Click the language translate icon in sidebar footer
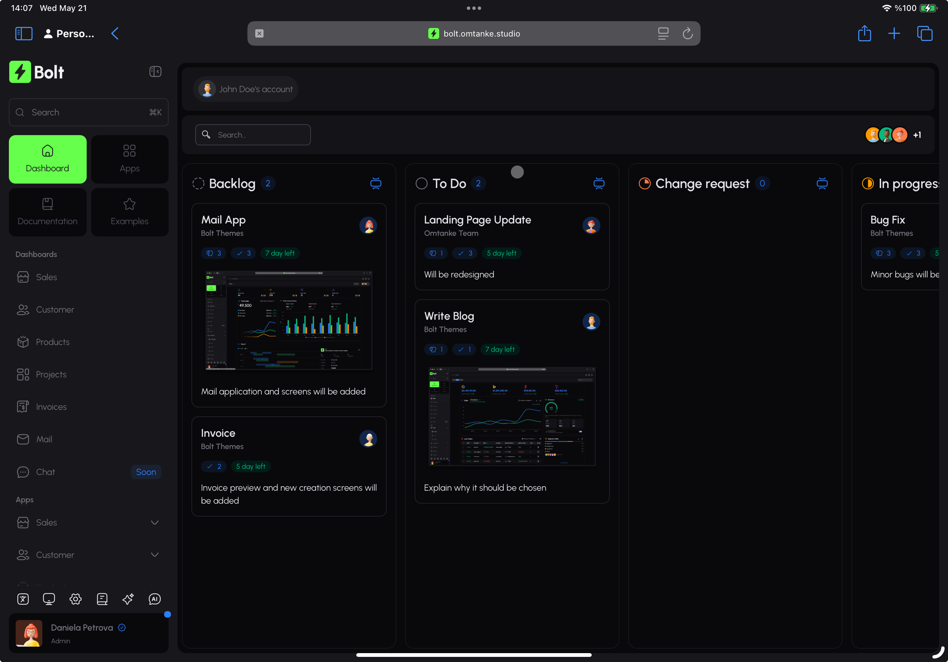Viewport: 948px width, 662px height. click(x=23, y=599)
